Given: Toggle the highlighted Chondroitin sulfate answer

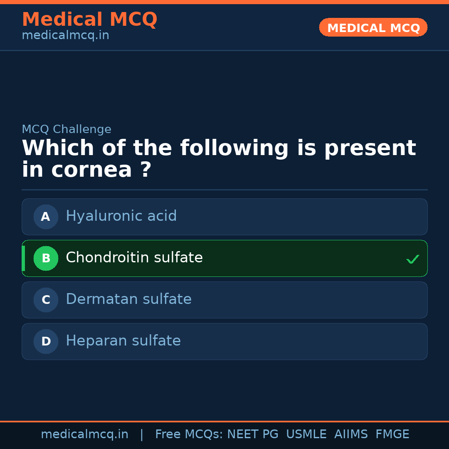Looking at the screenshot, I should [224, 258].
